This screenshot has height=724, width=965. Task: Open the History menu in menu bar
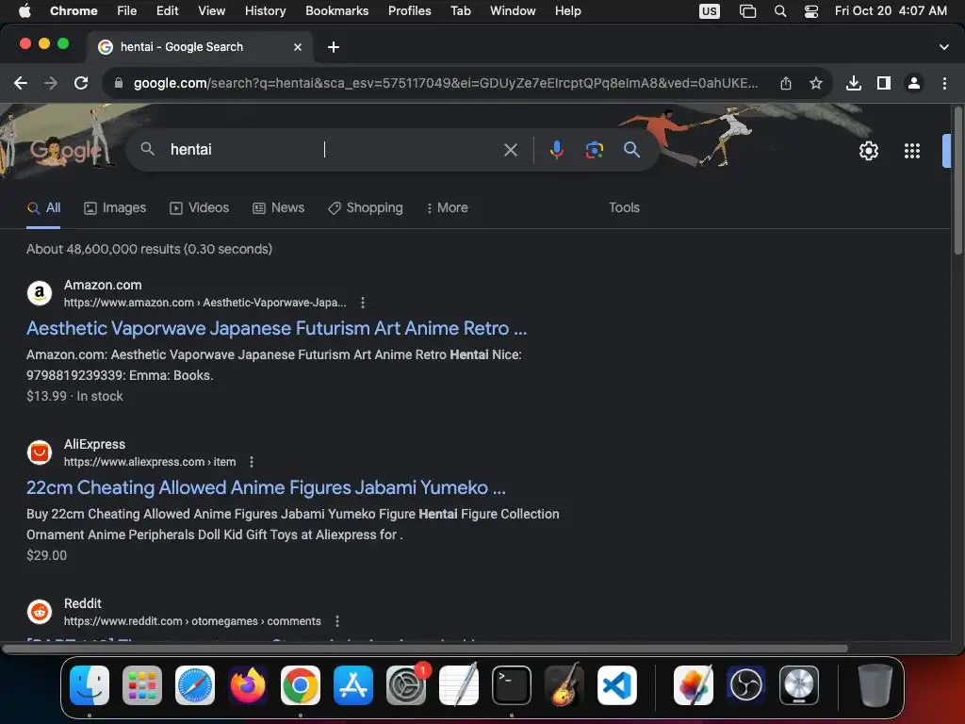(x=265, y=11)
